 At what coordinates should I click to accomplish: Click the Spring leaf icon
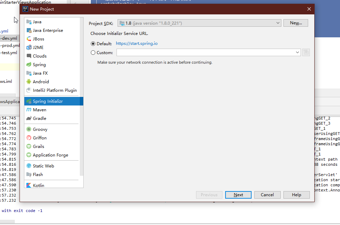(29, 65)
